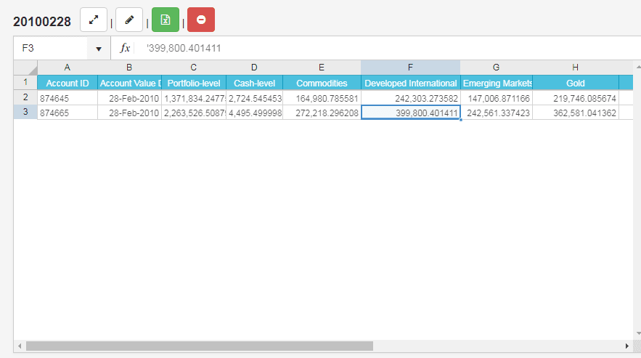Image resolution: width=641 pixels, height=358 pixels.
Task: Select column G header
Action: tap(496, 68)
